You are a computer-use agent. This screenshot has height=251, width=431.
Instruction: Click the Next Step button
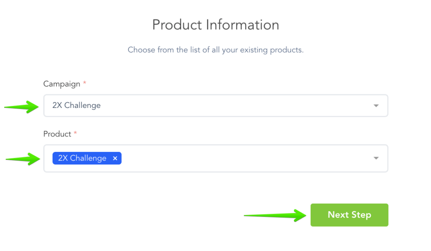349,215
